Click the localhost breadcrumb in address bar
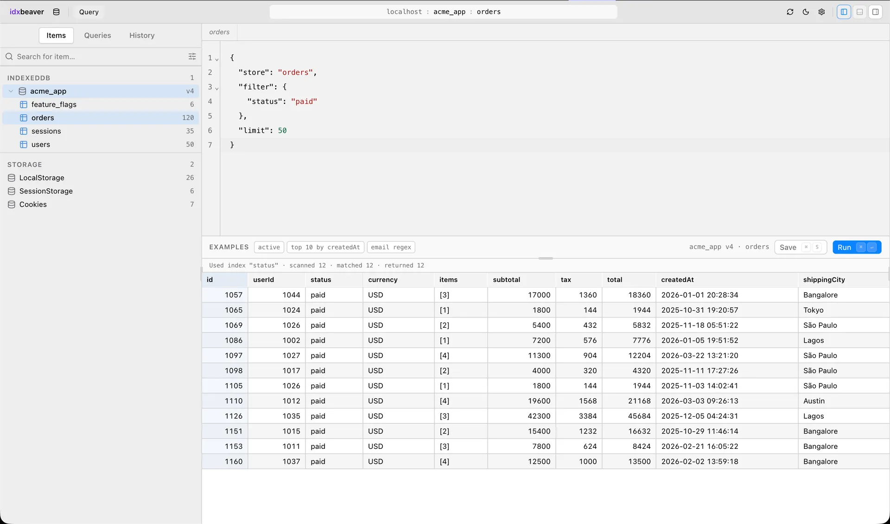Image resolution: width=890 pixels, height=524 pixels. 404,12
